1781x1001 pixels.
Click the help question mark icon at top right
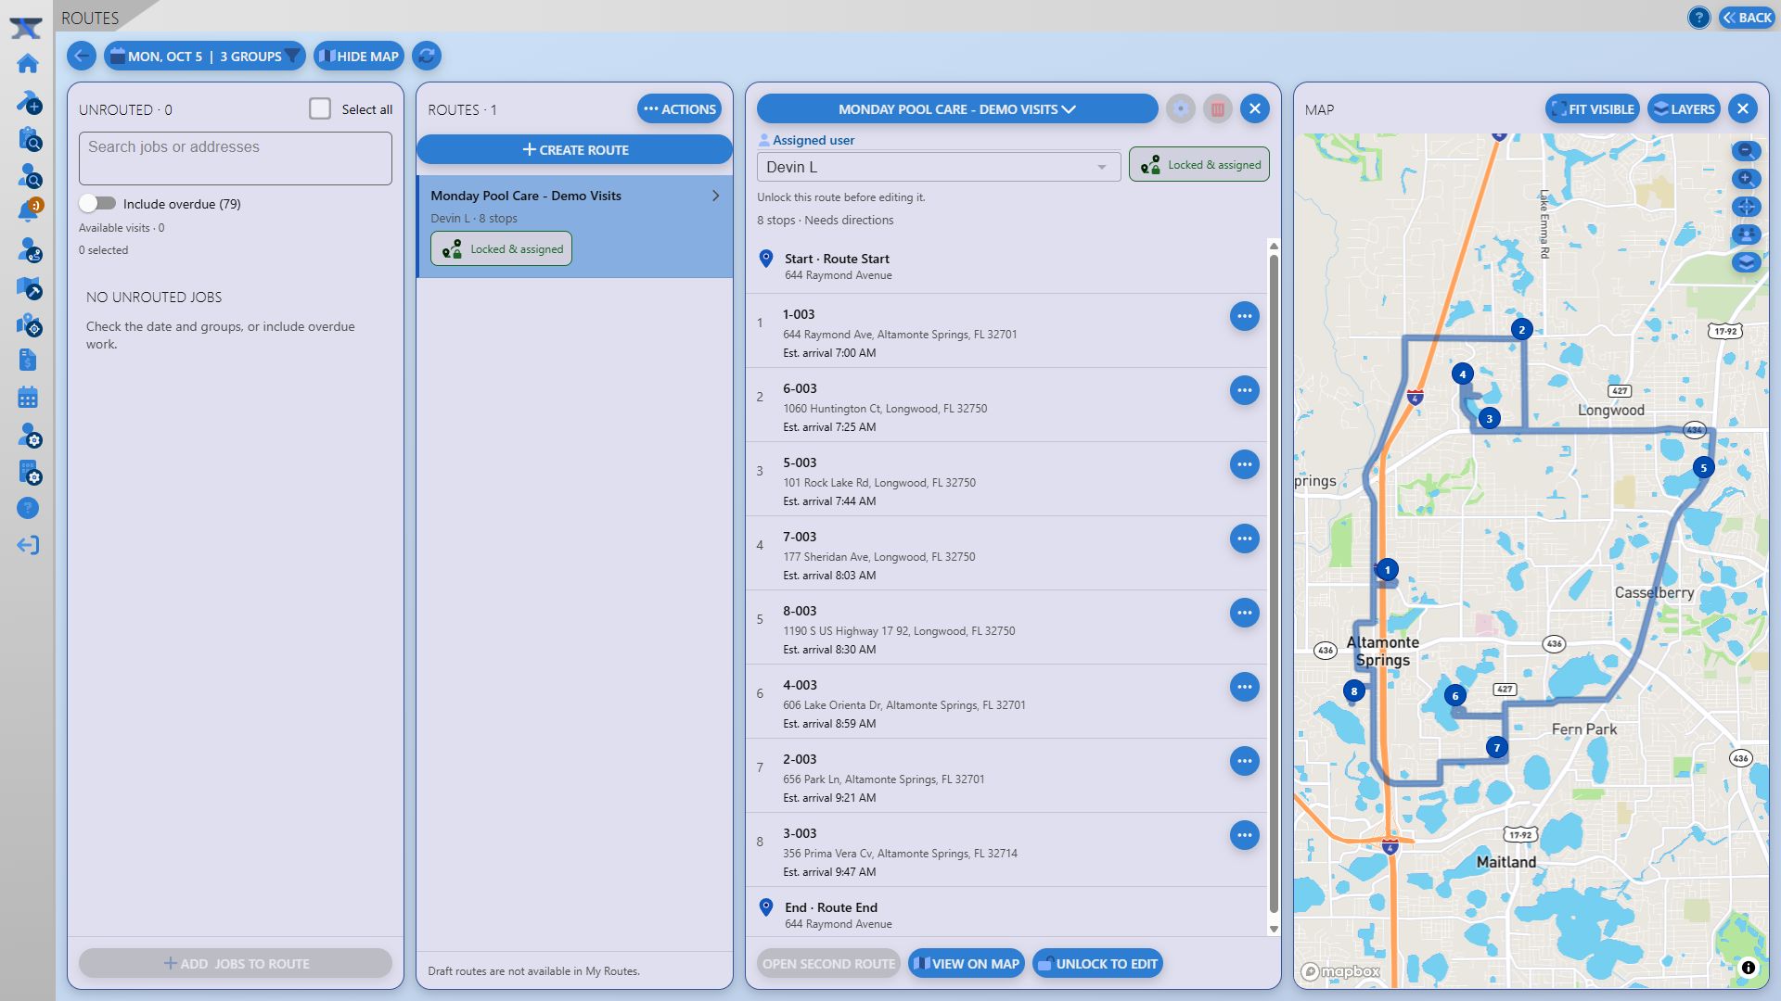pyautogui.click(x=1698, y=18)
